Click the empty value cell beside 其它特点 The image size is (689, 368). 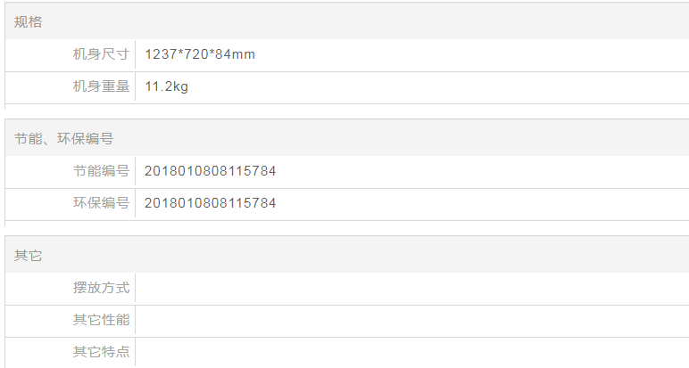coord(411,352)
